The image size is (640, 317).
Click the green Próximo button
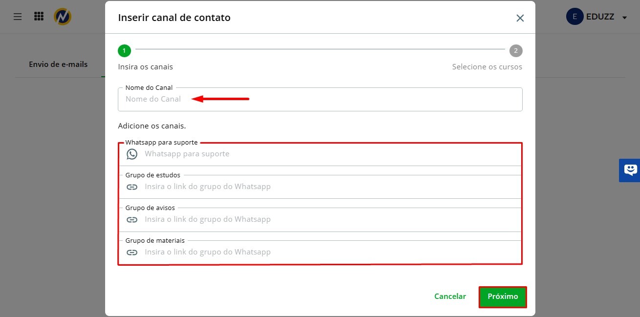click(x=503, y=296)
